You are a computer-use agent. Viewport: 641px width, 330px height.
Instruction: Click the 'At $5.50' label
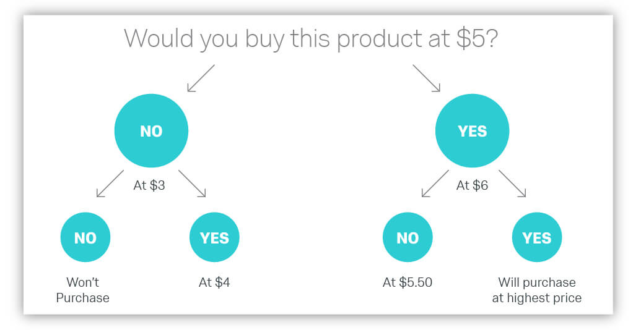tap(408, 282)
